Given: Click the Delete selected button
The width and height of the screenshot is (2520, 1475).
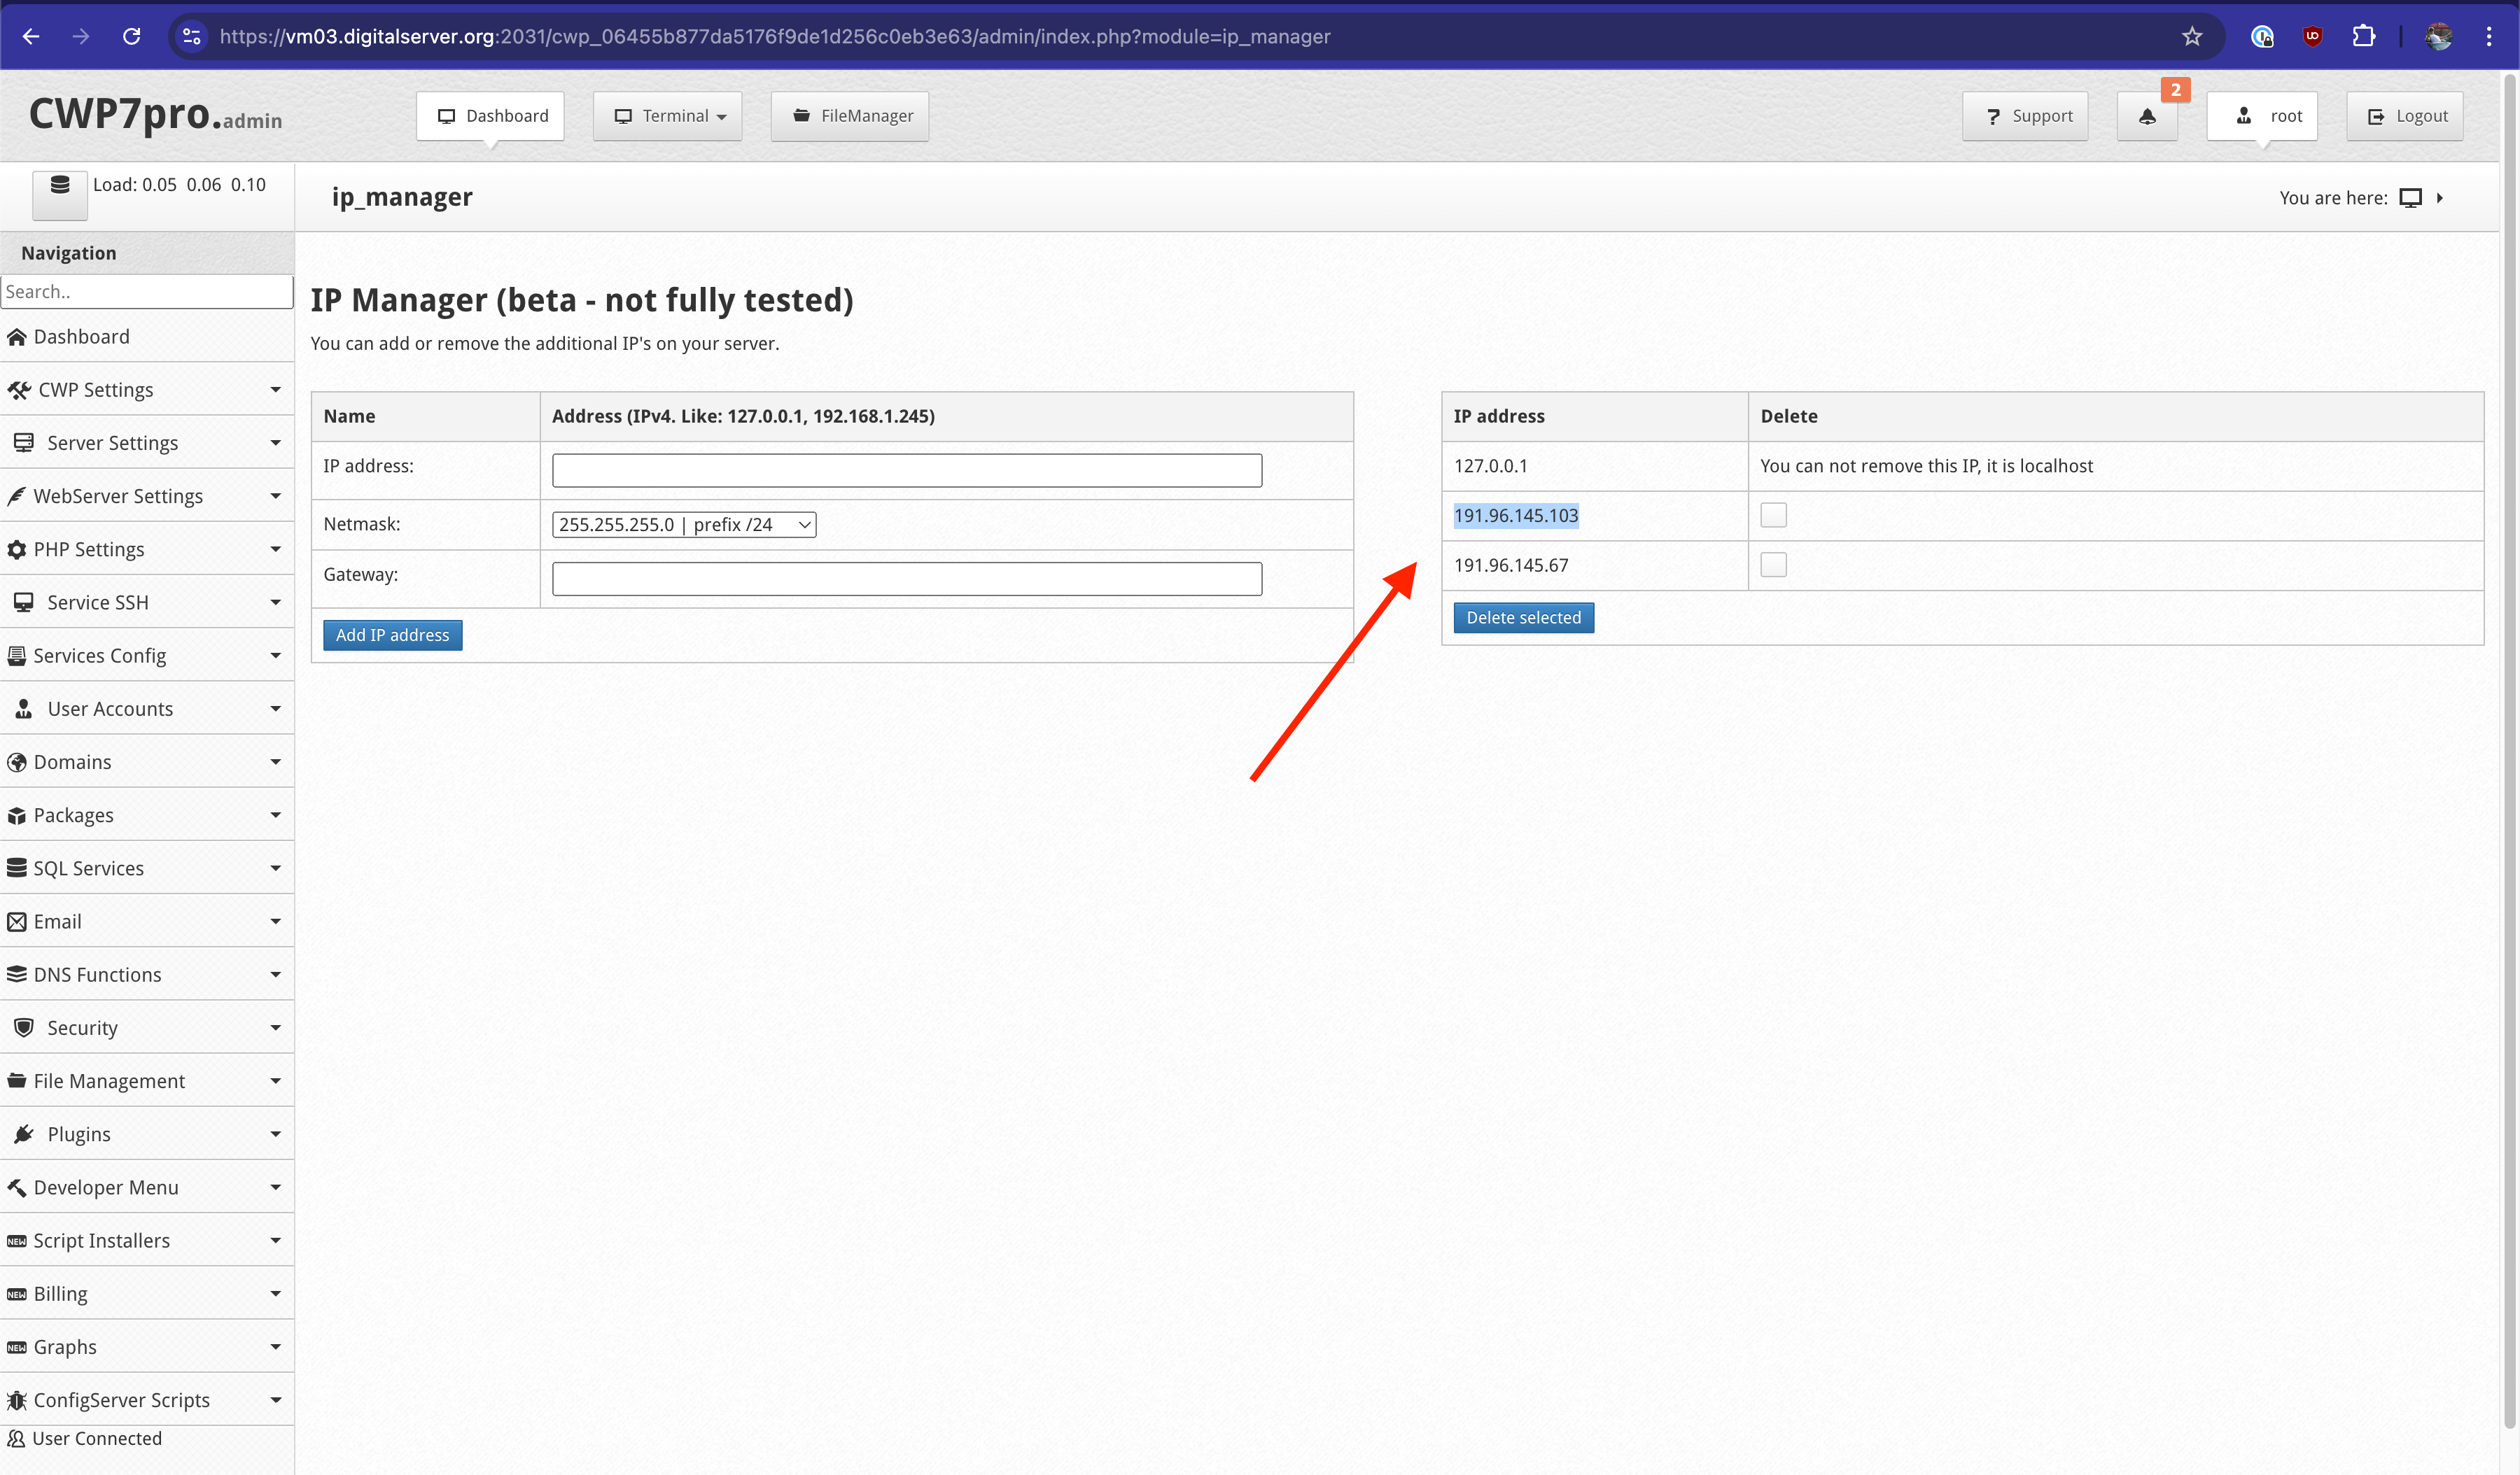Looking at the screenshot, I should [x=1523, y=619].
